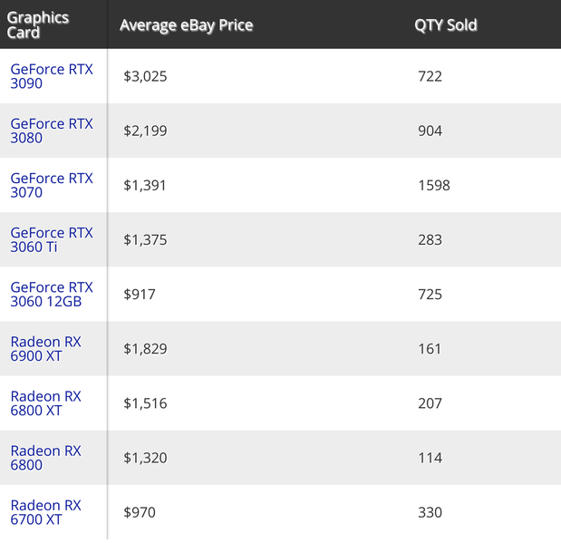The image size is (561, 543).
Task: Open the GeForce RTX 3090 link
Action: click(x=51, y=76)
